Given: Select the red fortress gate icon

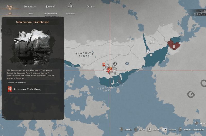Looking at the screenshot, I should click(x=174, y=45).
